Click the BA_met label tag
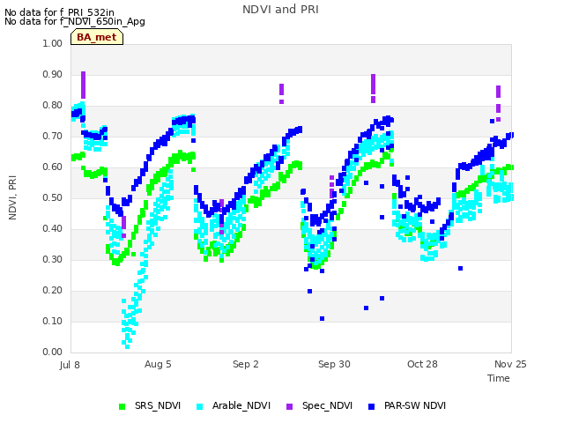Screen dimensions: 564x423 pos(97,37)
